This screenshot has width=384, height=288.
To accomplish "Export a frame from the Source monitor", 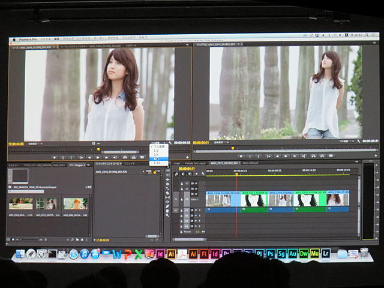I will (142, 157).
